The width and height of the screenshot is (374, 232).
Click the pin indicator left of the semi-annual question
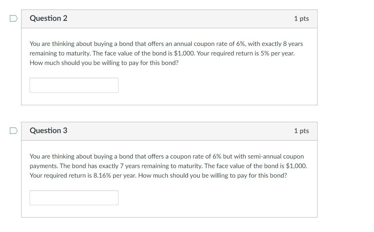click(x=13, y=130)
